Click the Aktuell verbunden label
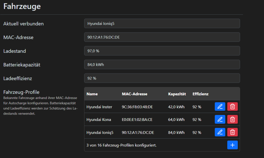The image size is (264, 158). click(x=23, y=24)
